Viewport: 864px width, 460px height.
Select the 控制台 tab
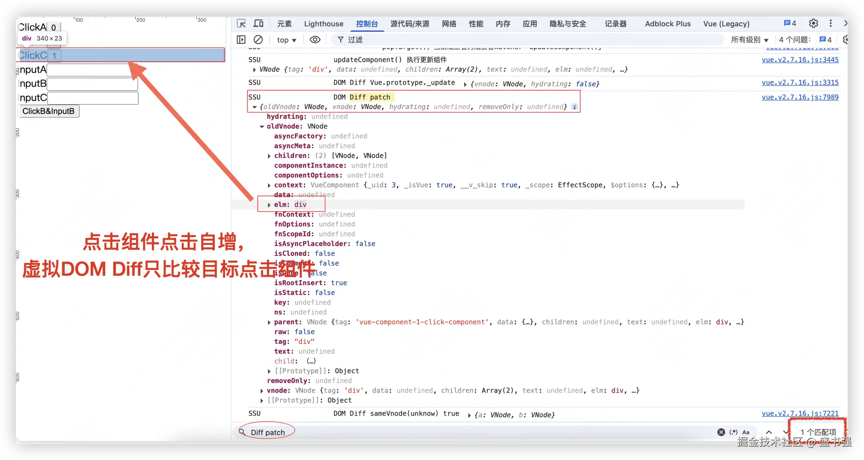coord(367,24)
